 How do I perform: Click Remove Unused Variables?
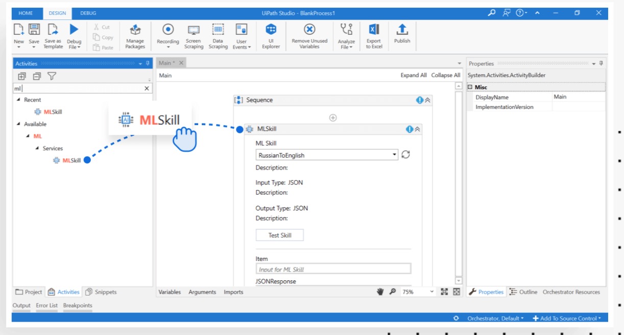[x=309, y=36]
